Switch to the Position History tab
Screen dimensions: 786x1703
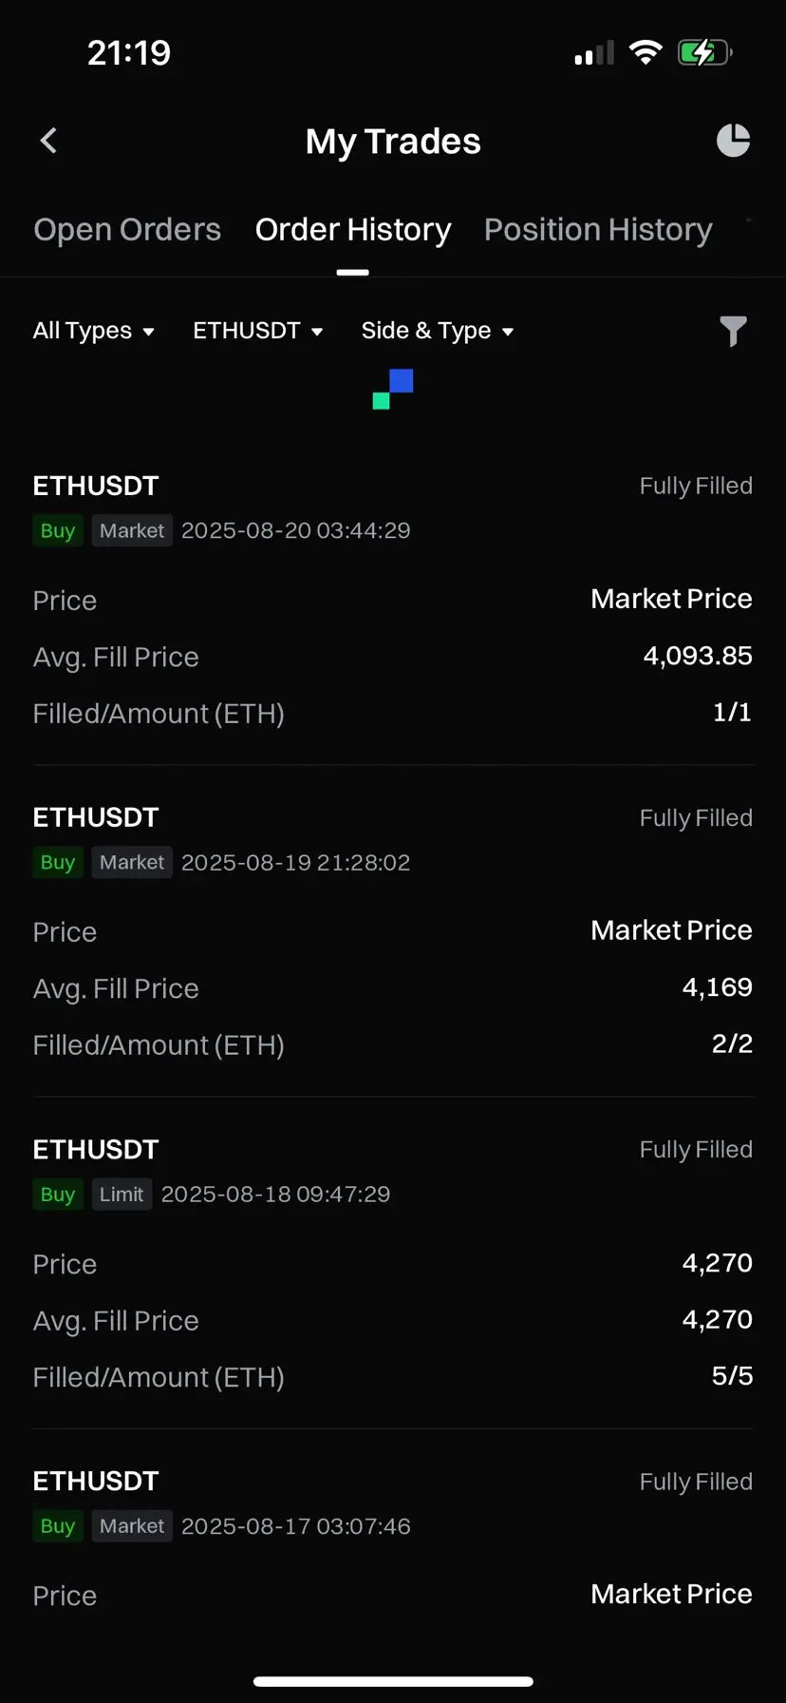(598, 230)
